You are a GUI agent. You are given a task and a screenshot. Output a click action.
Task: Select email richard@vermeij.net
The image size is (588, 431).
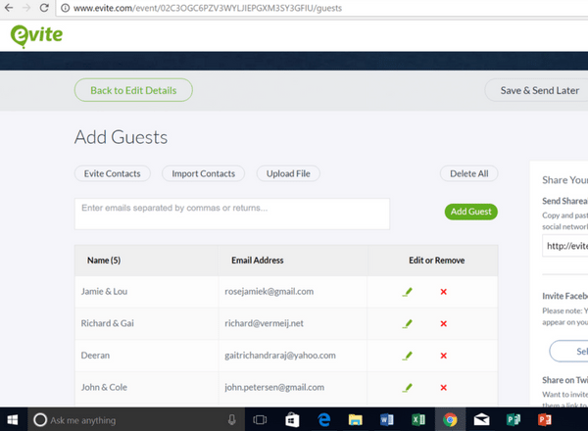[264, 323]
